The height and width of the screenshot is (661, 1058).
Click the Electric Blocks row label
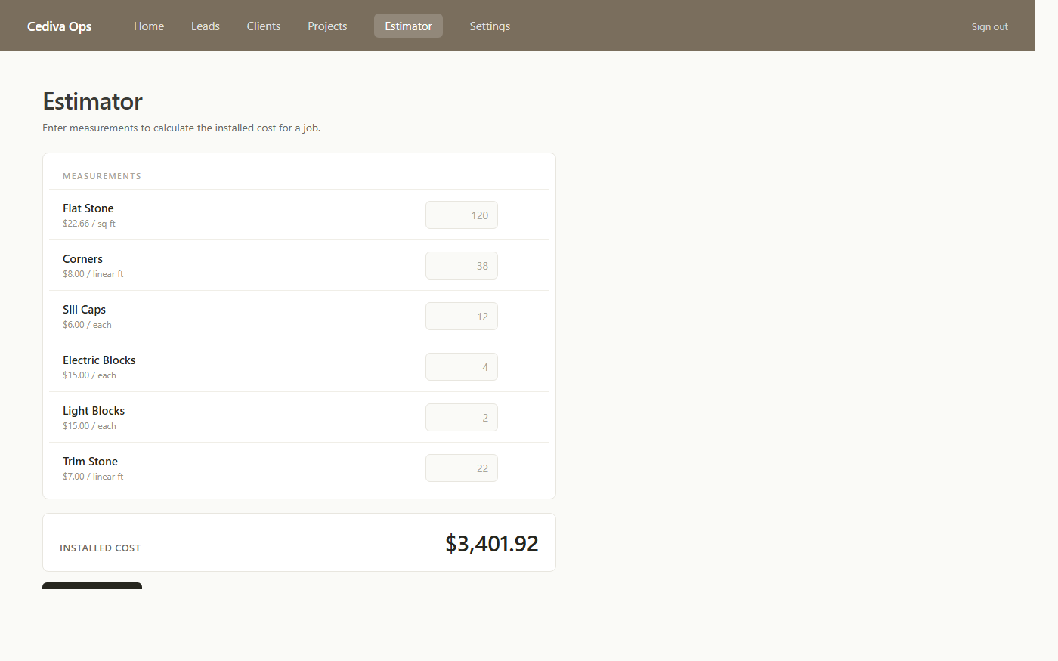(x=99, y=360)
